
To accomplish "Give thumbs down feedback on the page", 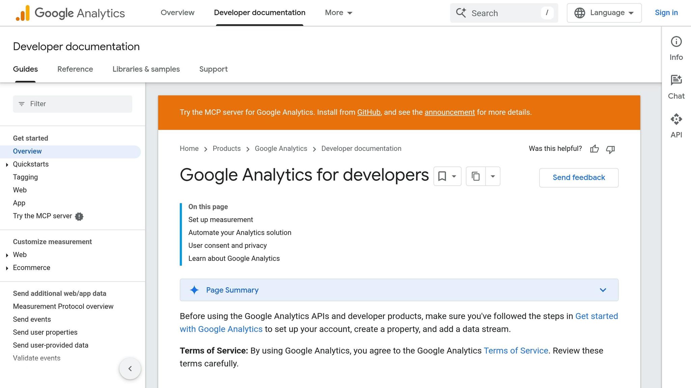I will (x=610, y=150).
